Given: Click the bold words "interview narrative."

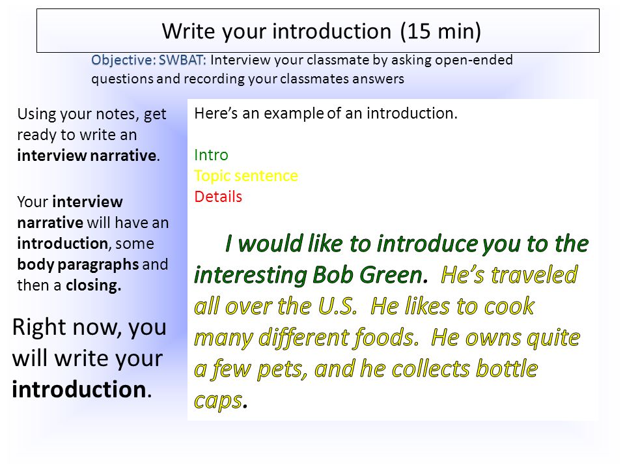Looking at the screenshot, I should (x=89, y=156).
